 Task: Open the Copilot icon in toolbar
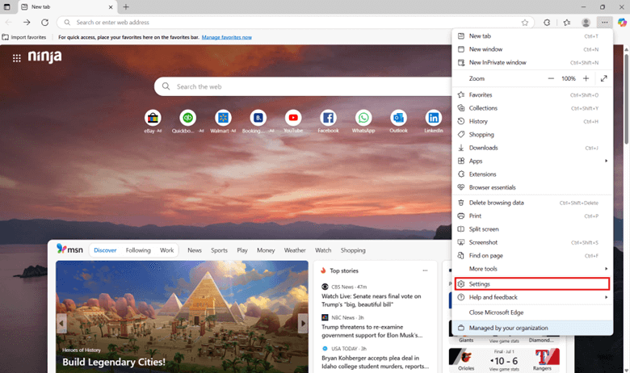(622, 23)
